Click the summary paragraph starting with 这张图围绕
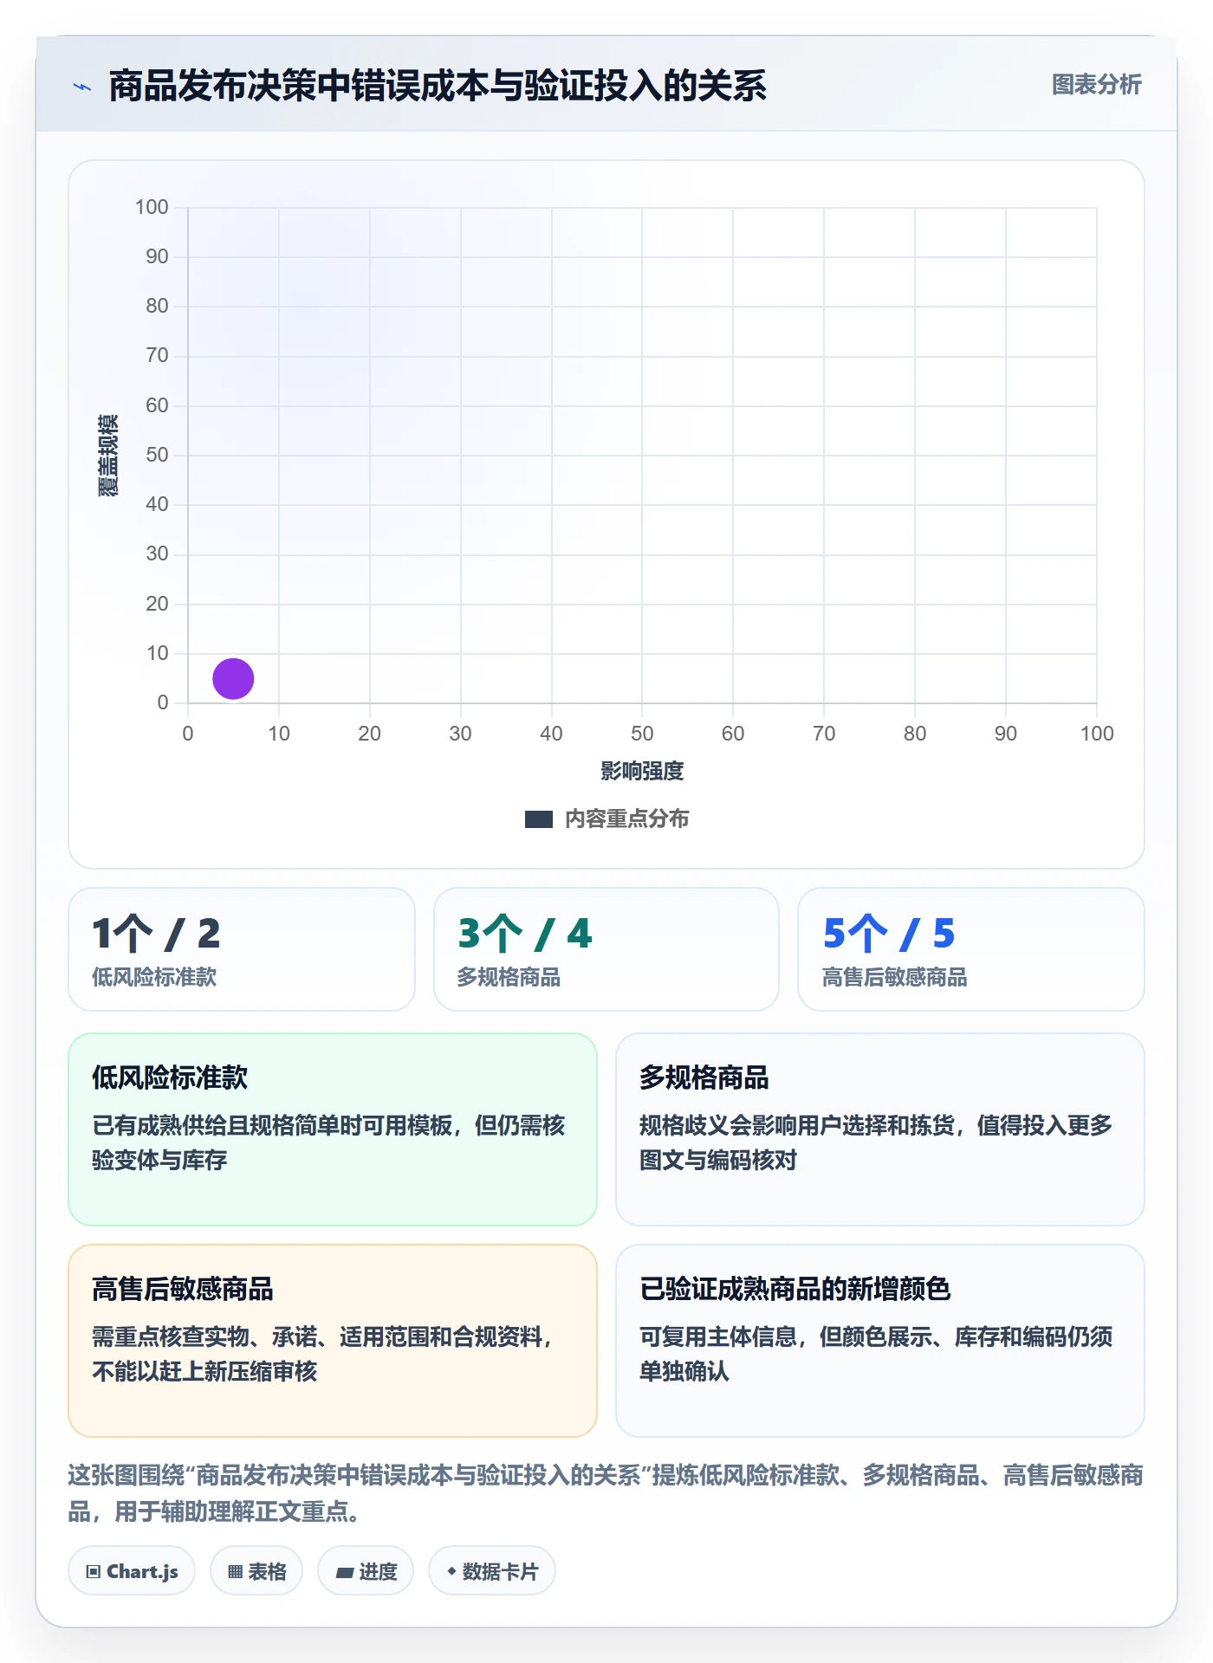 click(606, 1492)
